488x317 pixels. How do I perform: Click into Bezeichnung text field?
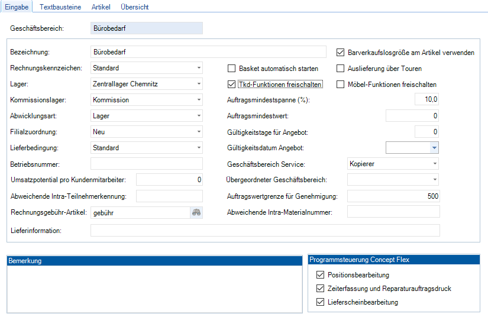(x=208, y=52)
